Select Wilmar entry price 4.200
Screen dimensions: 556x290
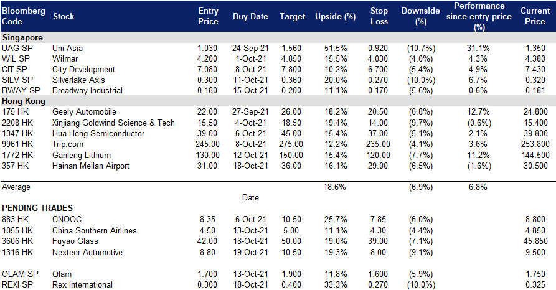point(207,59)
